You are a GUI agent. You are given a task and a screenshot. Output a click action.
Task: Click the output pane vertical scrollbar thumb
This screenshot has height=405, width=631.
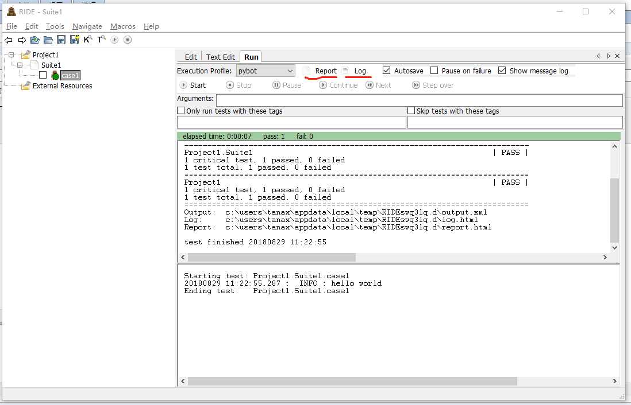pyautogui.click(x=614, y=210)
